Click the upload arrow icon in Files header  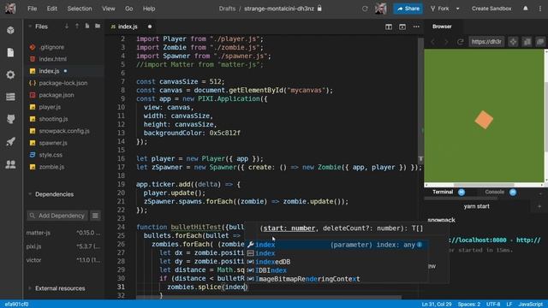tap(77, 27)
